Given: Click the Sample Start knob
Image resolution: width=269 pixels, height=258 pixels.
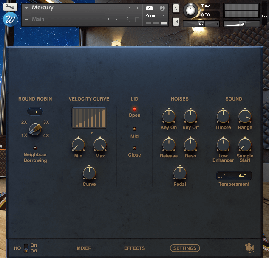Looking at the screenshot, I should [245, 145].
